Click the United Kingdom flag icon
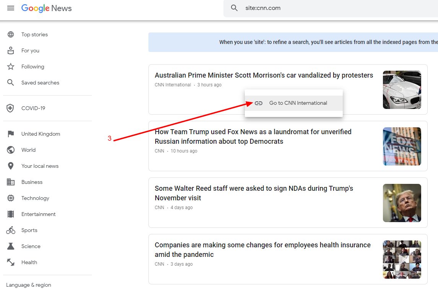This screenshot has width=438, height=289. pyautogui.click(x=11, y=134)
